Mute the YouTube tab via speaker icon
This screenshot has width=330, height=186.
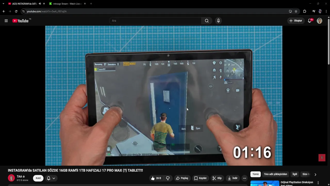coord(40,4)
